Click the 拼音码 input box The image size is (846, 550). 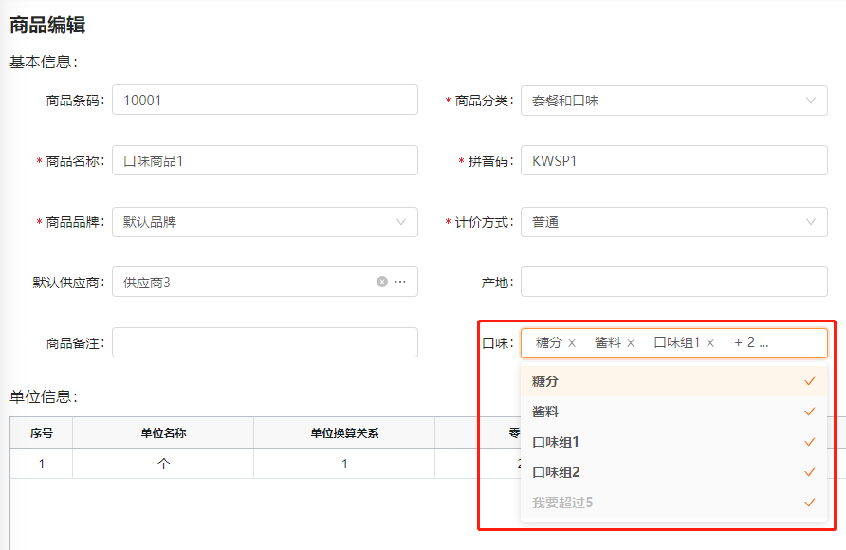674,160
